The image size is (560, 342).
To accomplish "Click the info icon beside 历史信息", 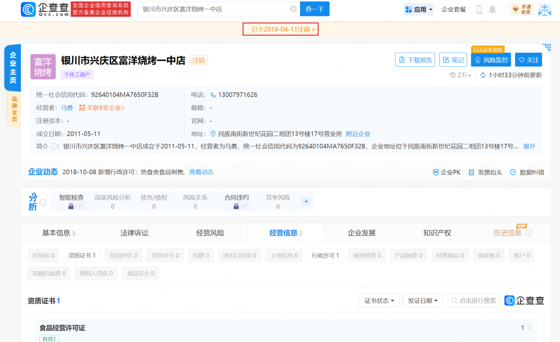I will pyautogui.click(x=529, y=233).
